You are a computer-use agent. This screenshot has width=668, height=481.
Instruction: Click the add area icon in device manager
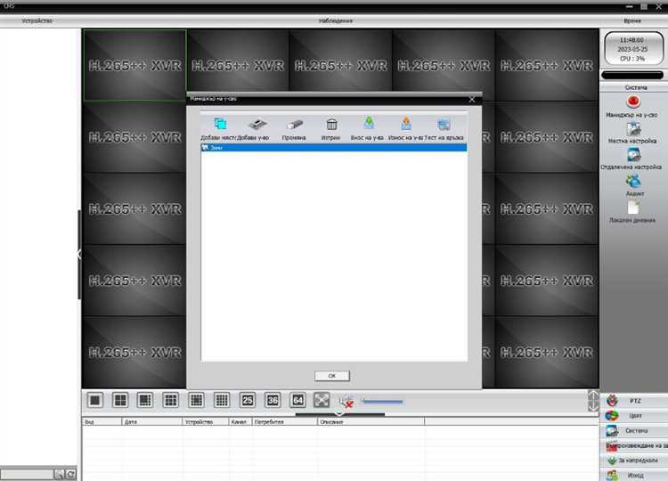[220, 124]
